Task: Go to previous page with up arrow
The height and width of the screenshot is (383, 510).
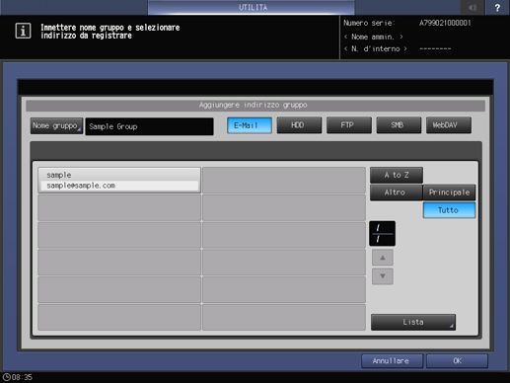Action: point(383,258)
